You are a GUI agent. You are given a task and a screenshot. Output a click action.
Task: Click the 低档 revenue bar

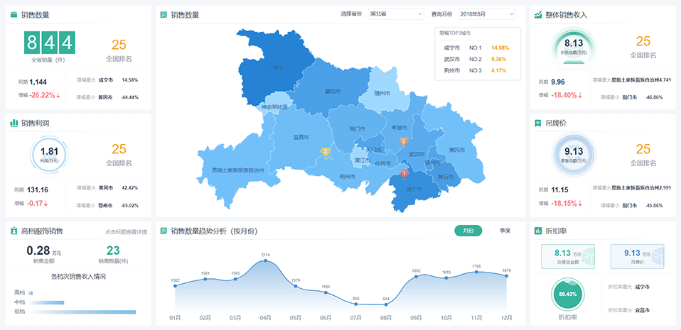point(82,312)
